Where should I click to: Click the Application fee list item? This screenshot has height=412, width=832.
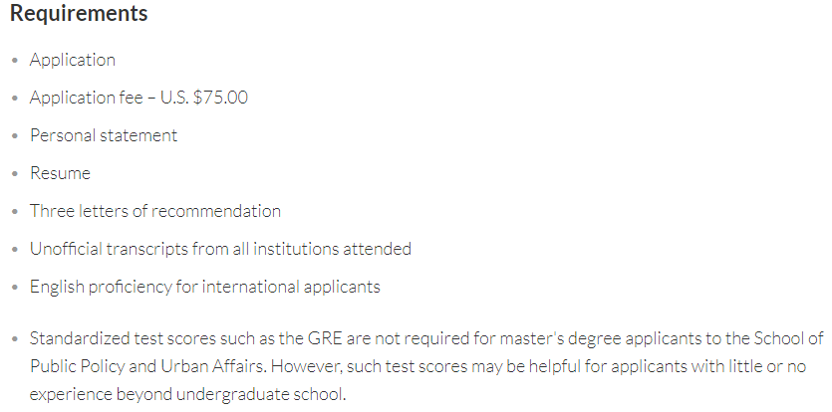(x=139, y=98)
